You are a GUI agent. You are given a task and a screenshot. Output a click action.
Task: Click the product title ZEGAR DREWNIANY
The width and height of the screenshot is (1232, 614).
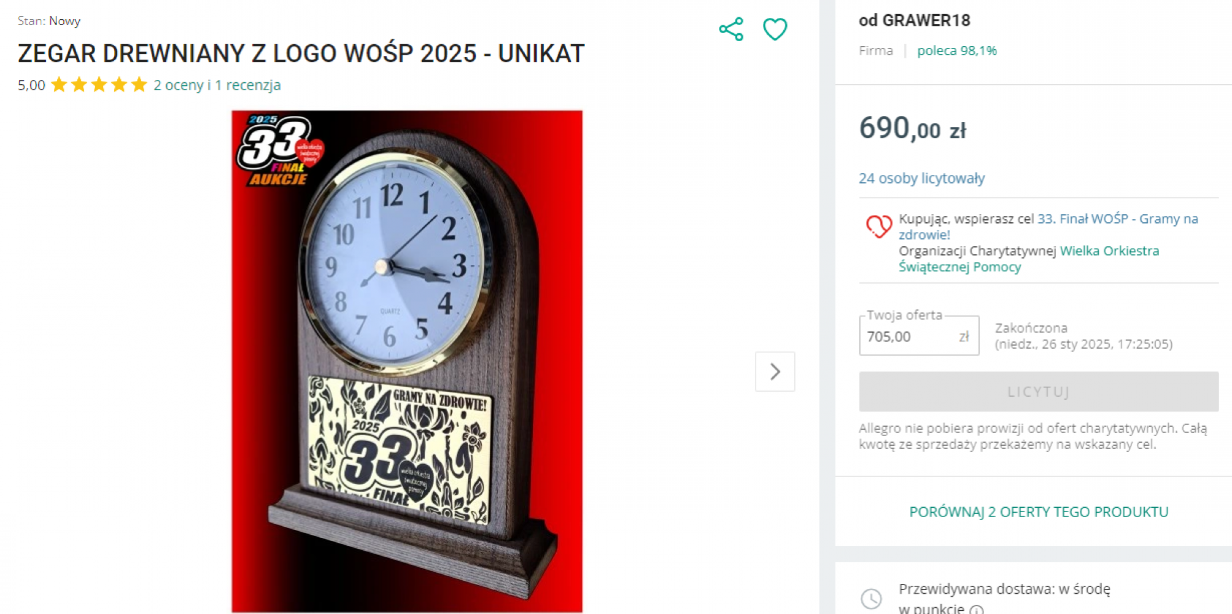tap(301, 53)
